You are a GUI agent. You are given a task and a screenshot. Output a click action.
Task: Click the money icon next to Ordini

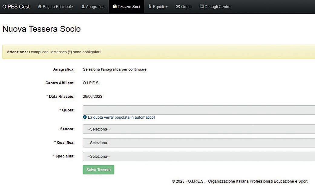tap(178, 7)
